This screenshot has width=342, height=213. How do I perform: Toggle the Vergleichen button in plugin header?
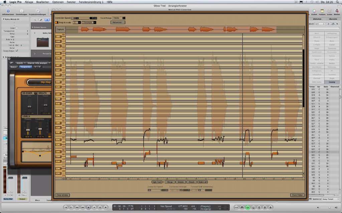coord(25,67)
